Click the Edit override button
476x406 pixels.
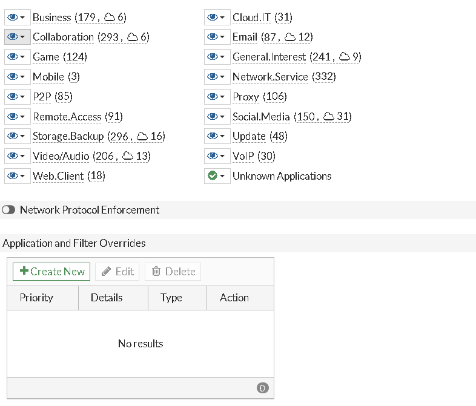[117, 272]
